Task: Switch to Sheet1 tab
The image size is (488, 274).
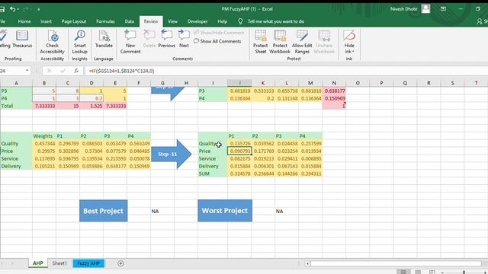Action: point(59,263)
